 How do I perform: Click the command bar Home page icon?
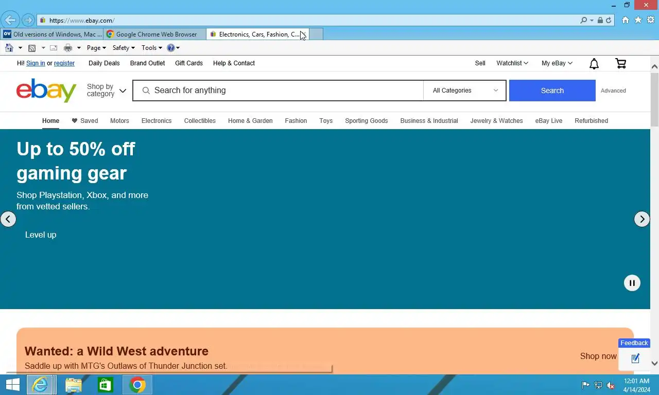click(9, 48)
